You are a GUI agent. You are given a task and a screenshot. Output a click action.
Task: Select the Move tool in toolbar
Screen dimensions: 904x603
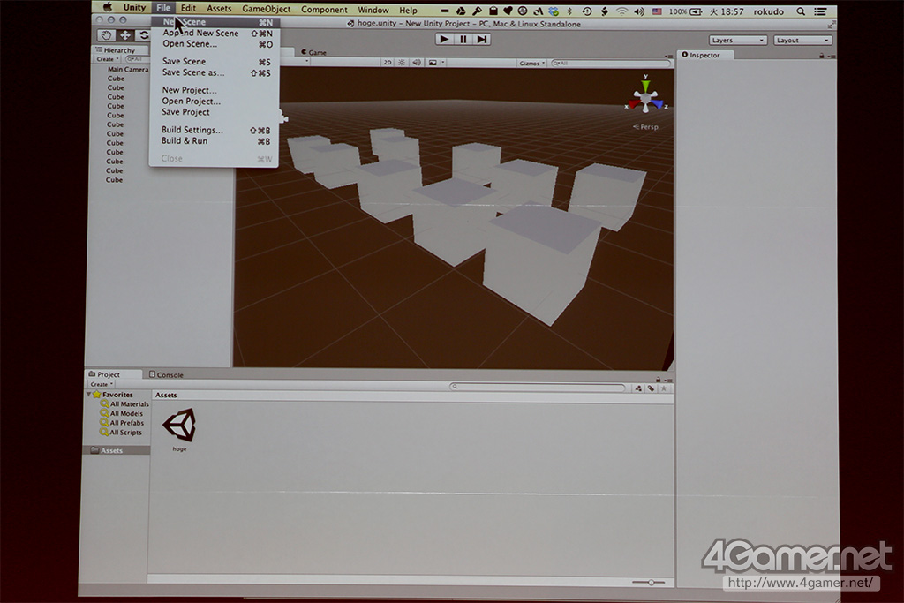click(x=124, y=35)
